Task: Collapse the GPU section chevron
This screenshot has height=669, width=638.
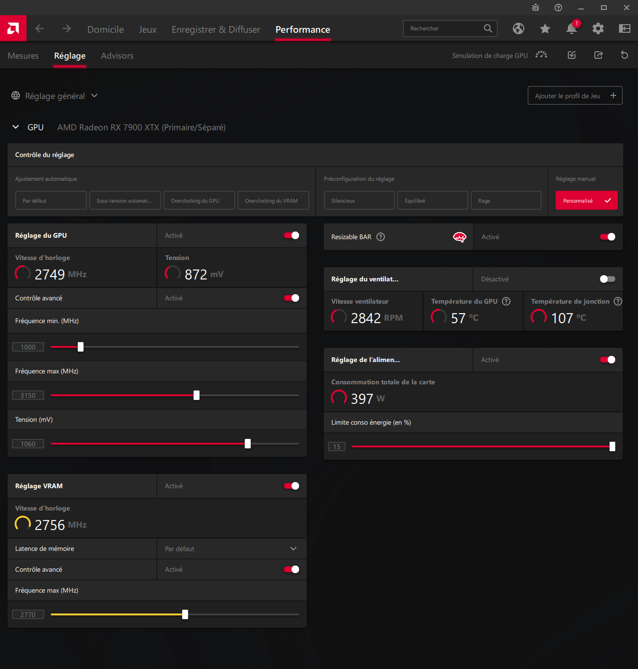Action: (16, 127)
